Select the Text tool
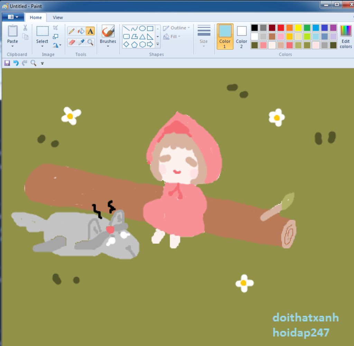The width and height of the screenshot is (354, 346). pos(90,31)
